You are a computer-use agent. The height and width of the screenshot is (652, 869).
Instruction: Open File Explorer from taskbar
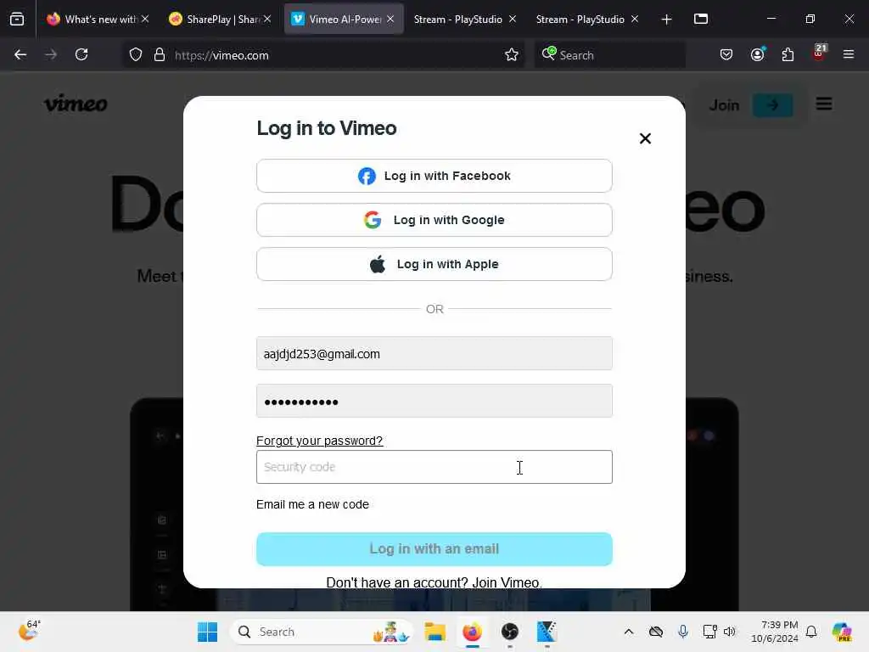point(435,632)
